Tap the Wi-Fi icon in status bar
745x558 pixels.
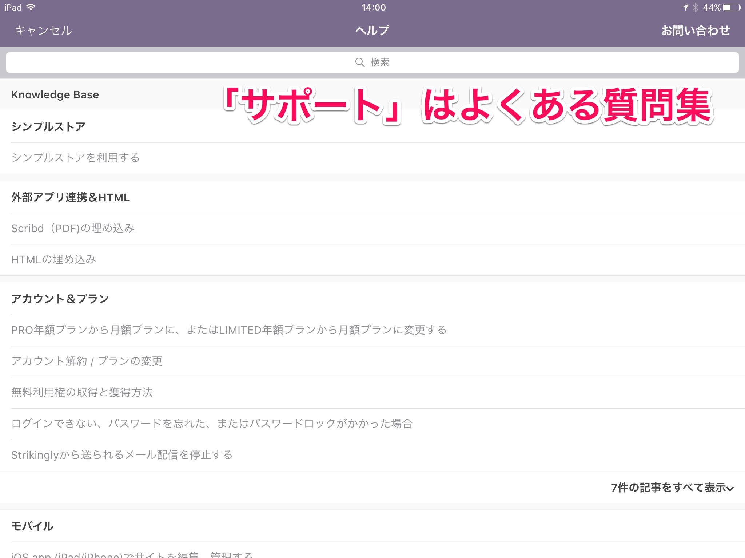coord(31,7)
